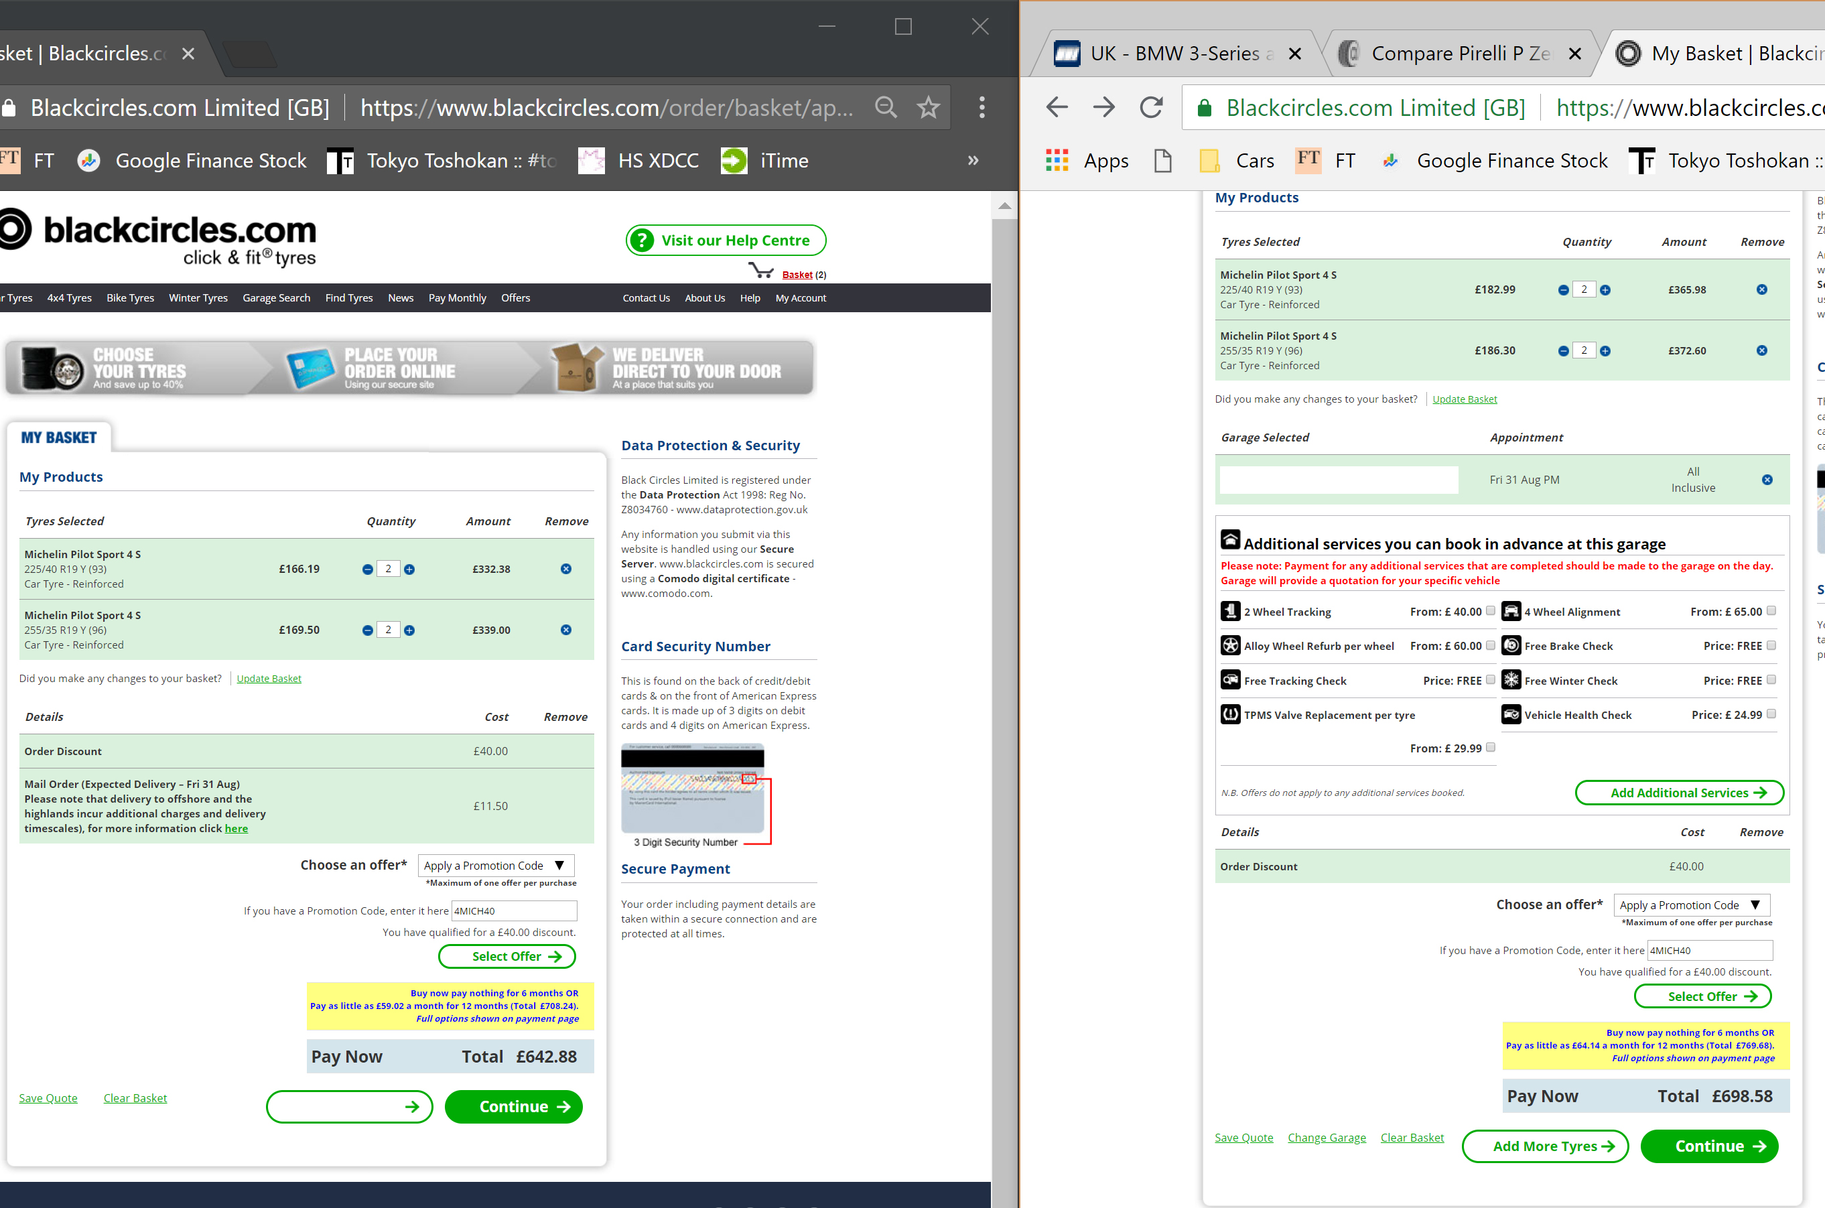Open My Account in navigation bar
The width and height of the screenshot is (1825, 1208).
(801, 298)
